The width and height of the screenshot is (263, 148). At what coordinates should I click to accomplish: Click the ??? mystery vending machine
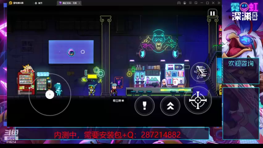point(43,83)
